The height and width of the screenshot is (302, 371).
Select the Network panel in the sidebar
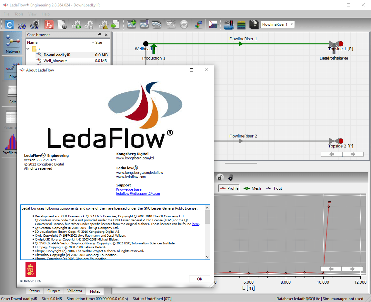pyautogui.click(x=13, y=43)
